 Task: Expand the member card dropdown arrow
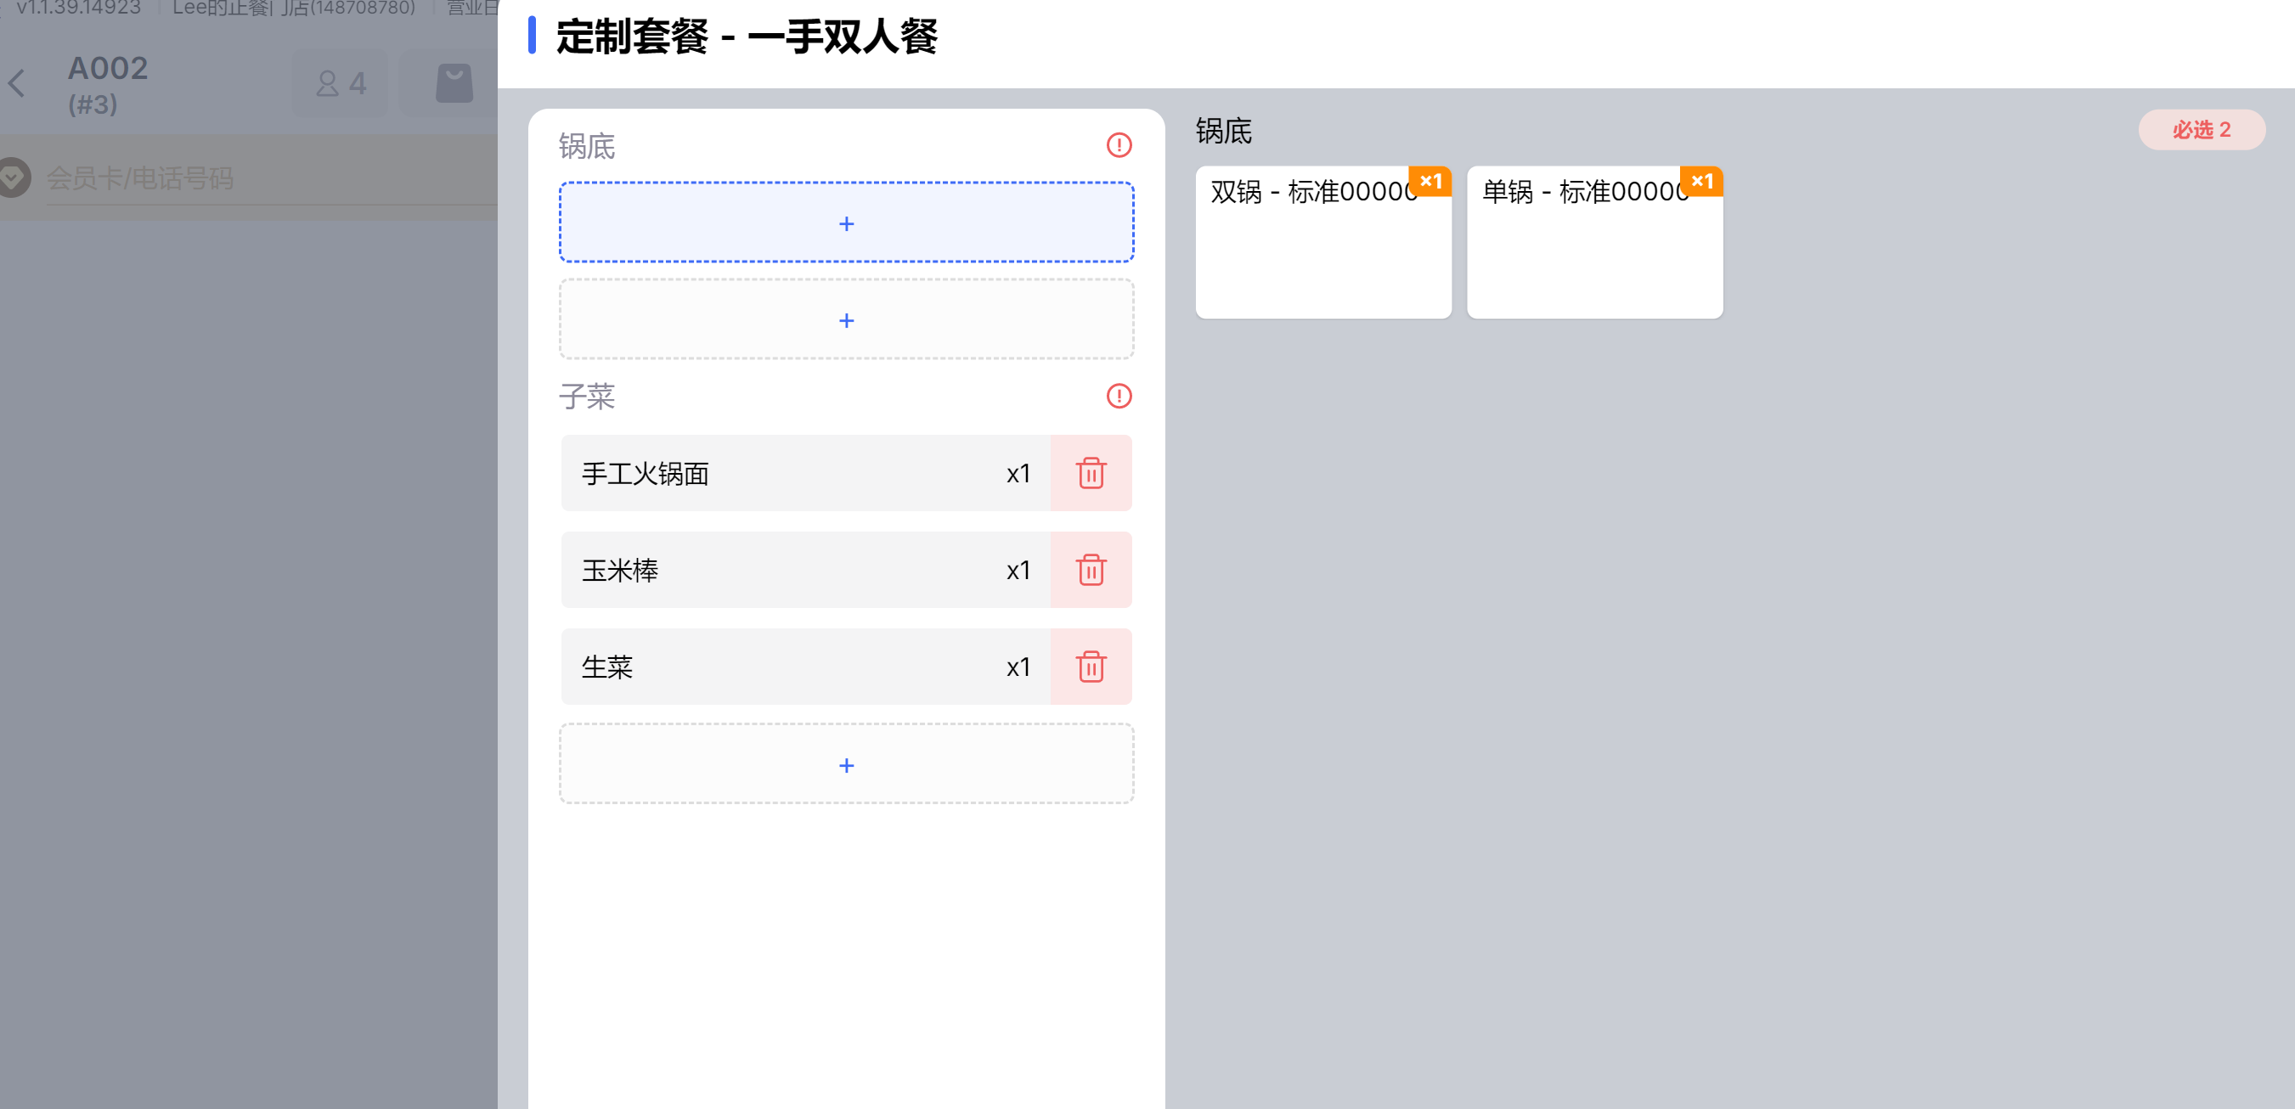(x=13, y=177)
